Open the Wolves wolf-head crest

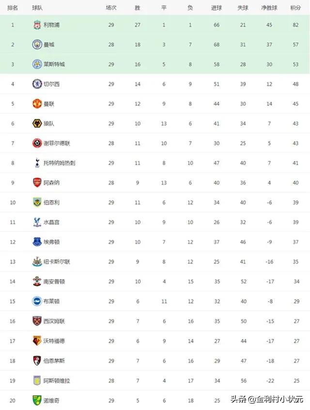pyautogui.click(x=37, y=123)
